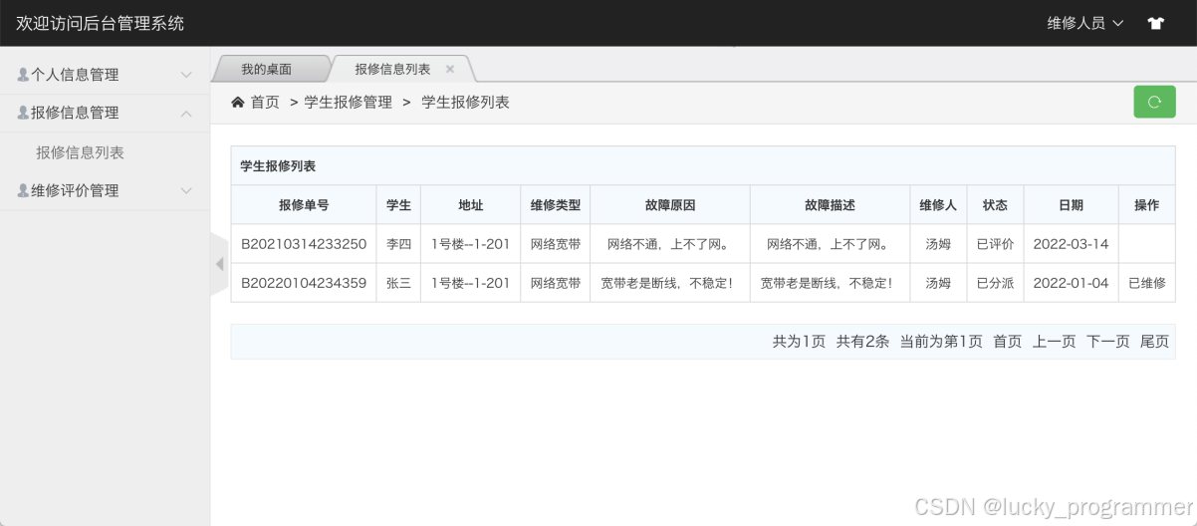
Task: Expand the 维修评价管理 chevron
Action: click(186, 190)
